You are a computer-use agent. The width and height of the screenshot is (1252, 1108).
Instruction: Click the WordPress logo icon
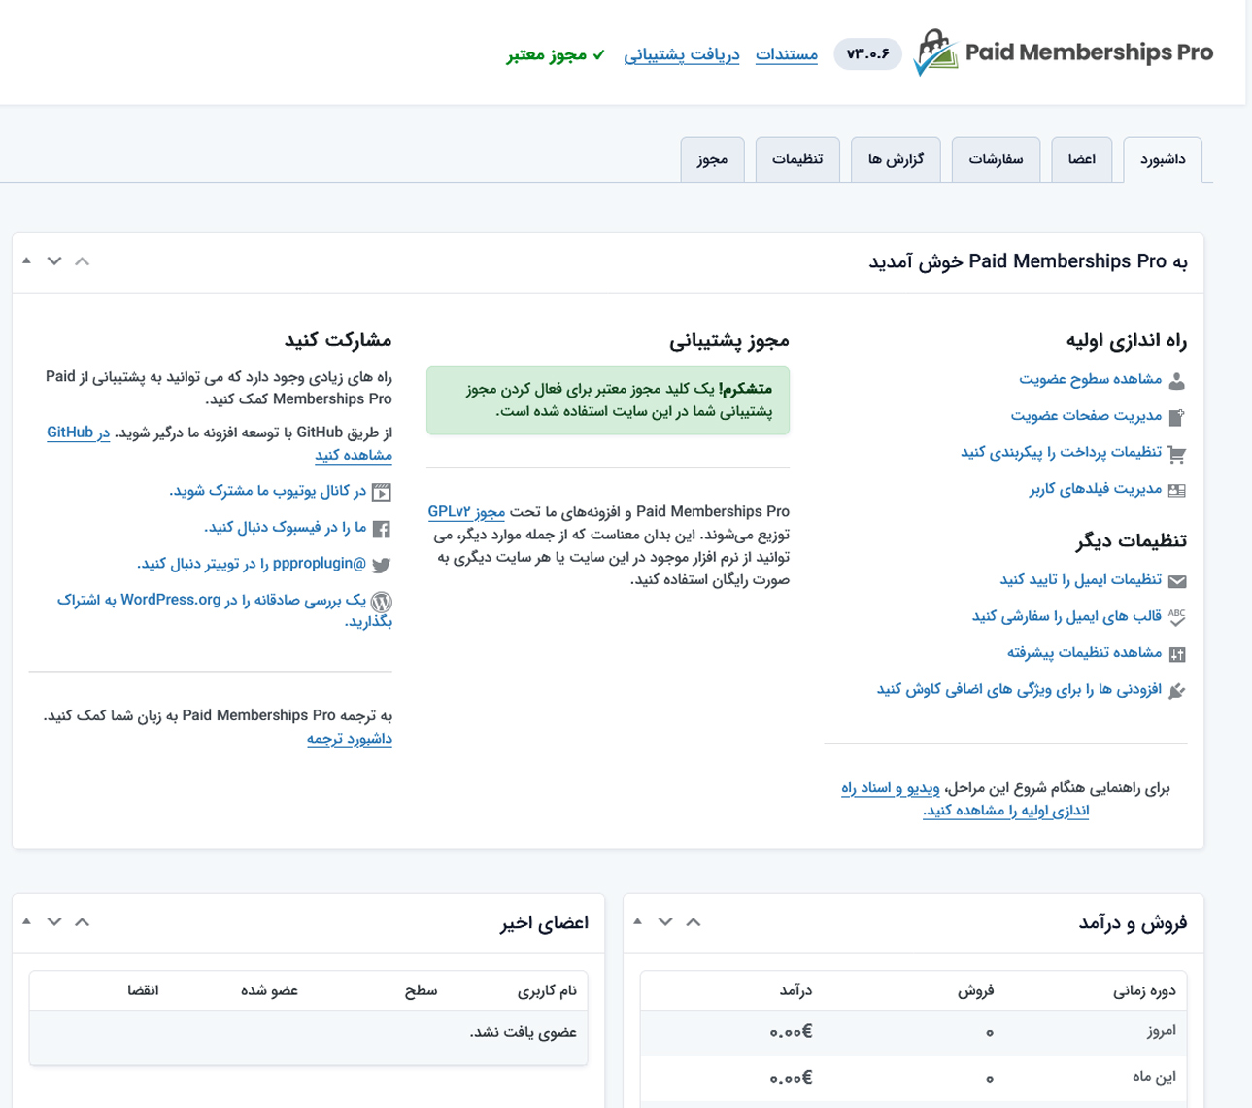[382, 602]
